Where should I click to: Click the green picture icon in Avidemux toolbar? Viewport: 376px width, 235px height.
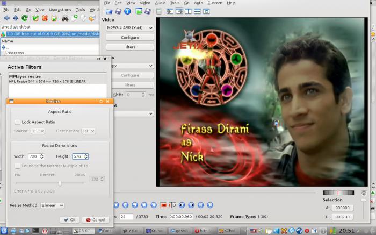coord(139,11)
